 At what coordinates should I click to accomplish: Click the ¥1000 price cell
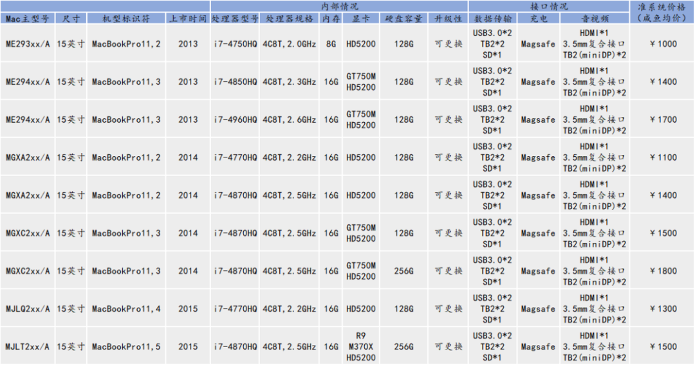point(663,44)
